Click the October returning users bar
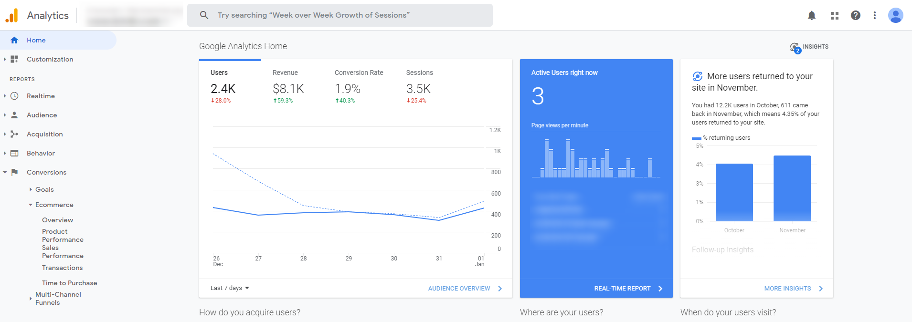Screen dimensions: 912x322 pyautogui.click(x=734, y=192)
